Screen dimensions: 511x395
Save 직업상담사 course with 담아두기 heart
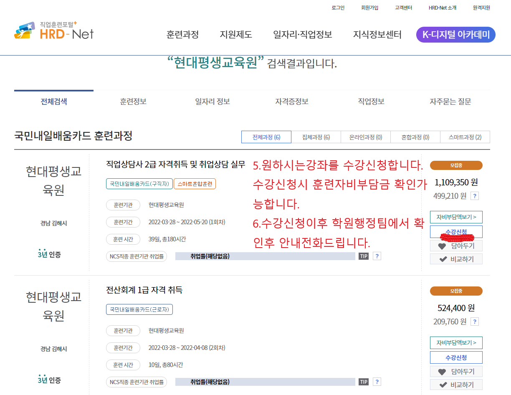(456, 246)
